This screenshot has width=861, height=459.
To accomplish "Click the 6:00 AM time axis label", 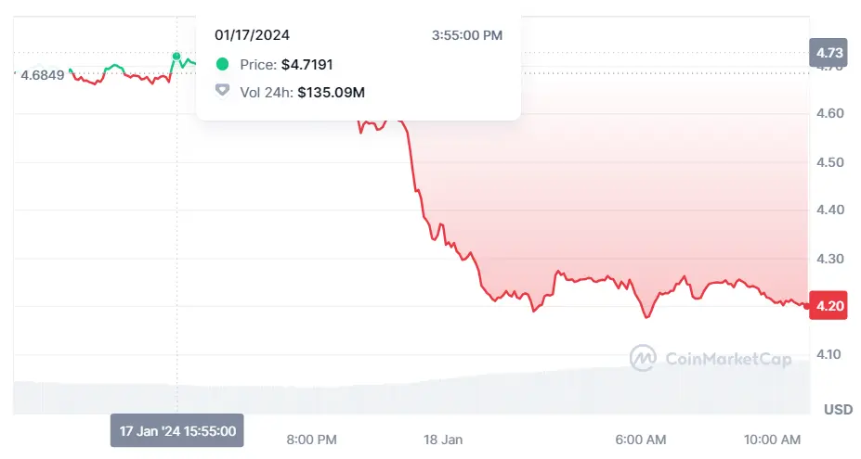I will pyautogui.click(x=641, y=438).
